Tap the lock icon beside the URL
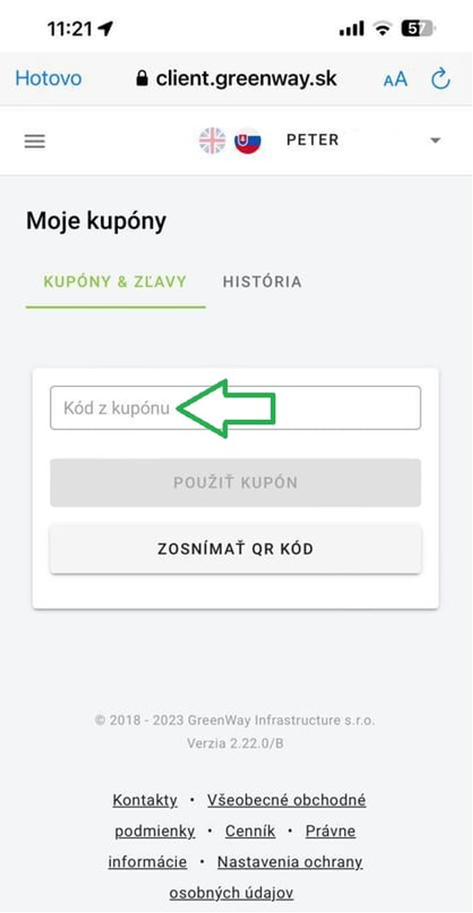This screenshot has height=913, width=473. coord(142,79)
